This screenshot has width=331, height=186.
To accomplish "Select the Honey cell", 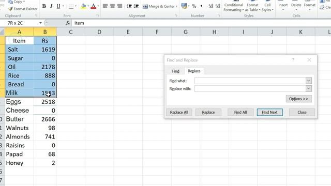I will tap(19, 163).
